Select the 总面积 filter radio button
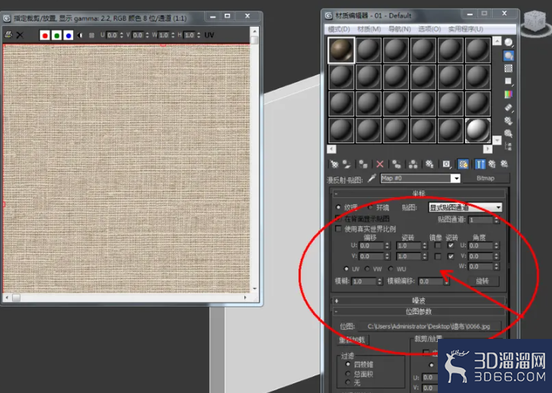The width and height of the screenshot is (552, 393). [x=348, y=374]
